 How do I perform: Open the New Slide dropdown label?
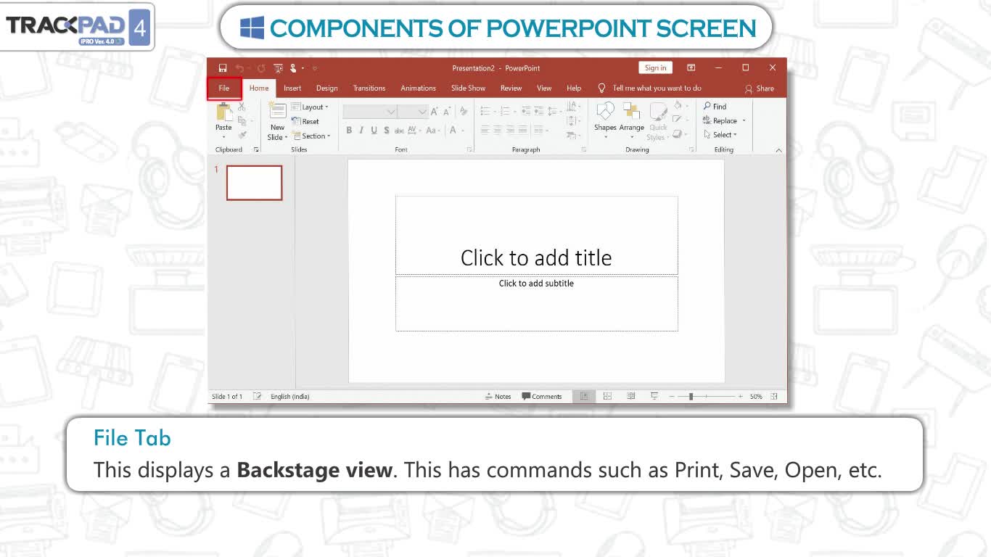click(277, 132)
